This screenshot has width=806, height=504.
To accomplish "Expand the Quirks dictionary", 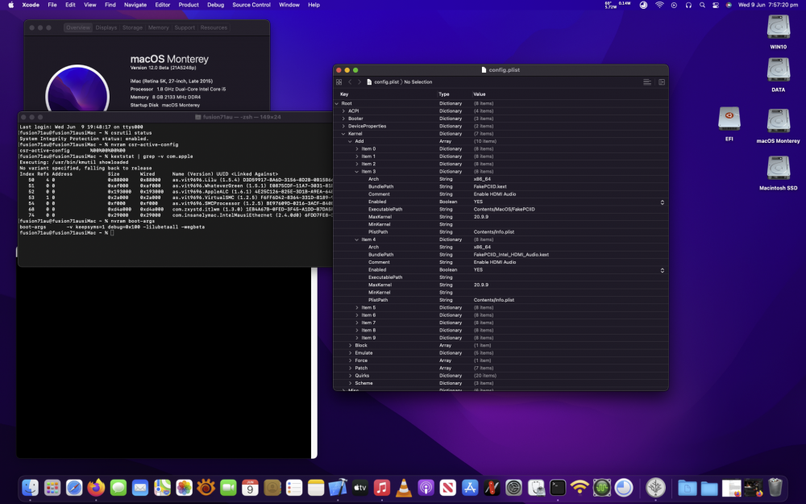I will click(351, 376).
